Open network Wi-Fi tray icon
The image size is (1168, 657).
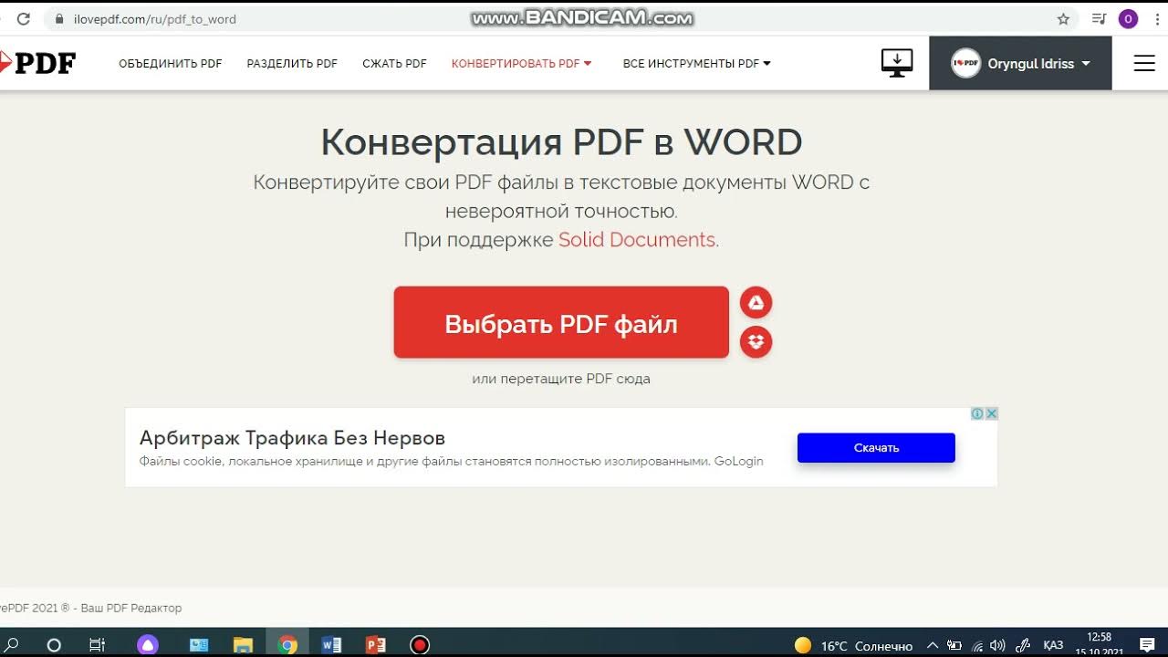(976, 645)
